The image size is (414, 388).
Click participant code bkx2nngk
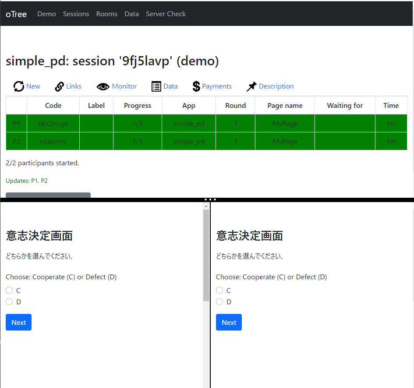tap(53, 124)
